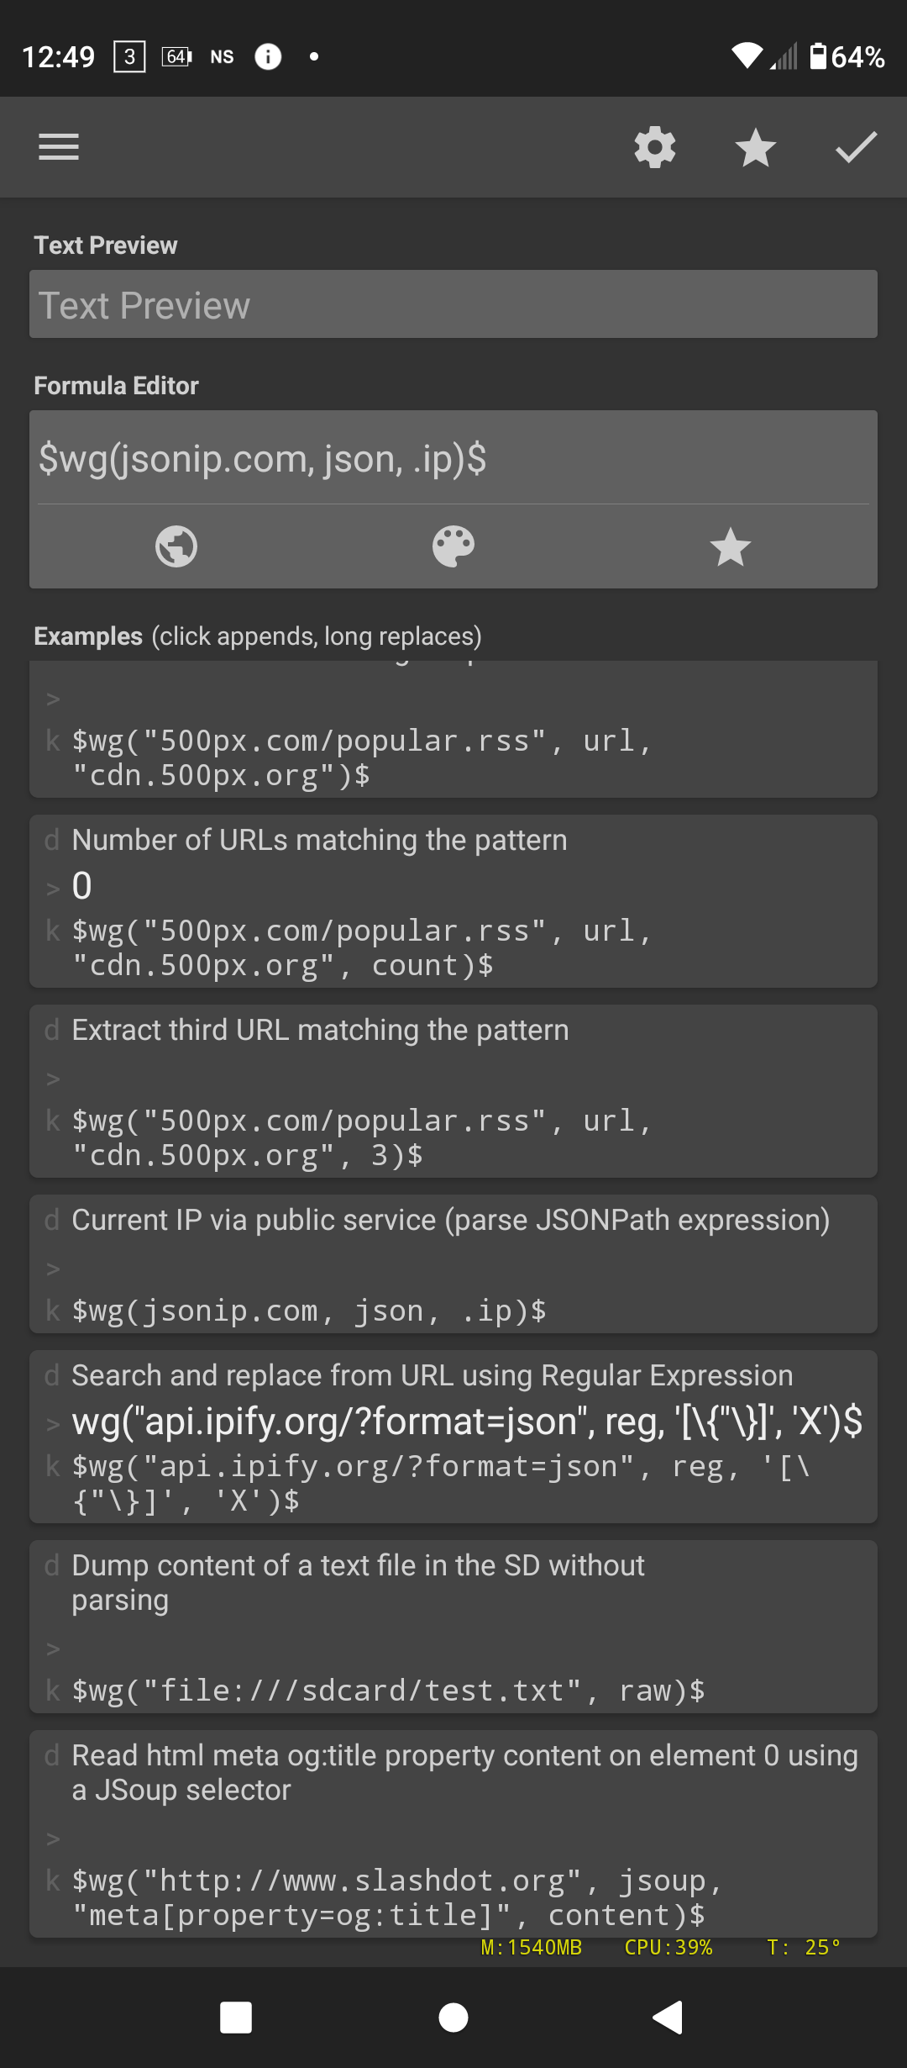Tap the Text Preview field

coord(453,305)
